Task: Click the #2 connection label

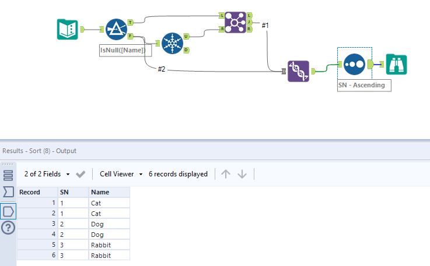Action: 162,69
